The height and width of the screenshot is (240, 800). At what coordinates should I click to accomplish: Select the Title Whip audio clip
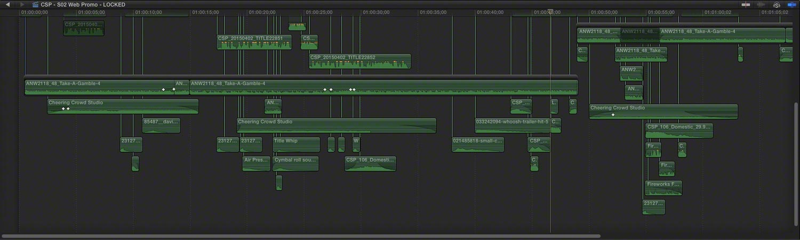pos(296,144)
